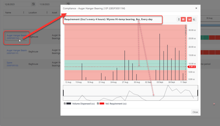Click the right handle of range navigator
Image resolution: width=220 pixels, height=126 pixels.
pos(198,93)
